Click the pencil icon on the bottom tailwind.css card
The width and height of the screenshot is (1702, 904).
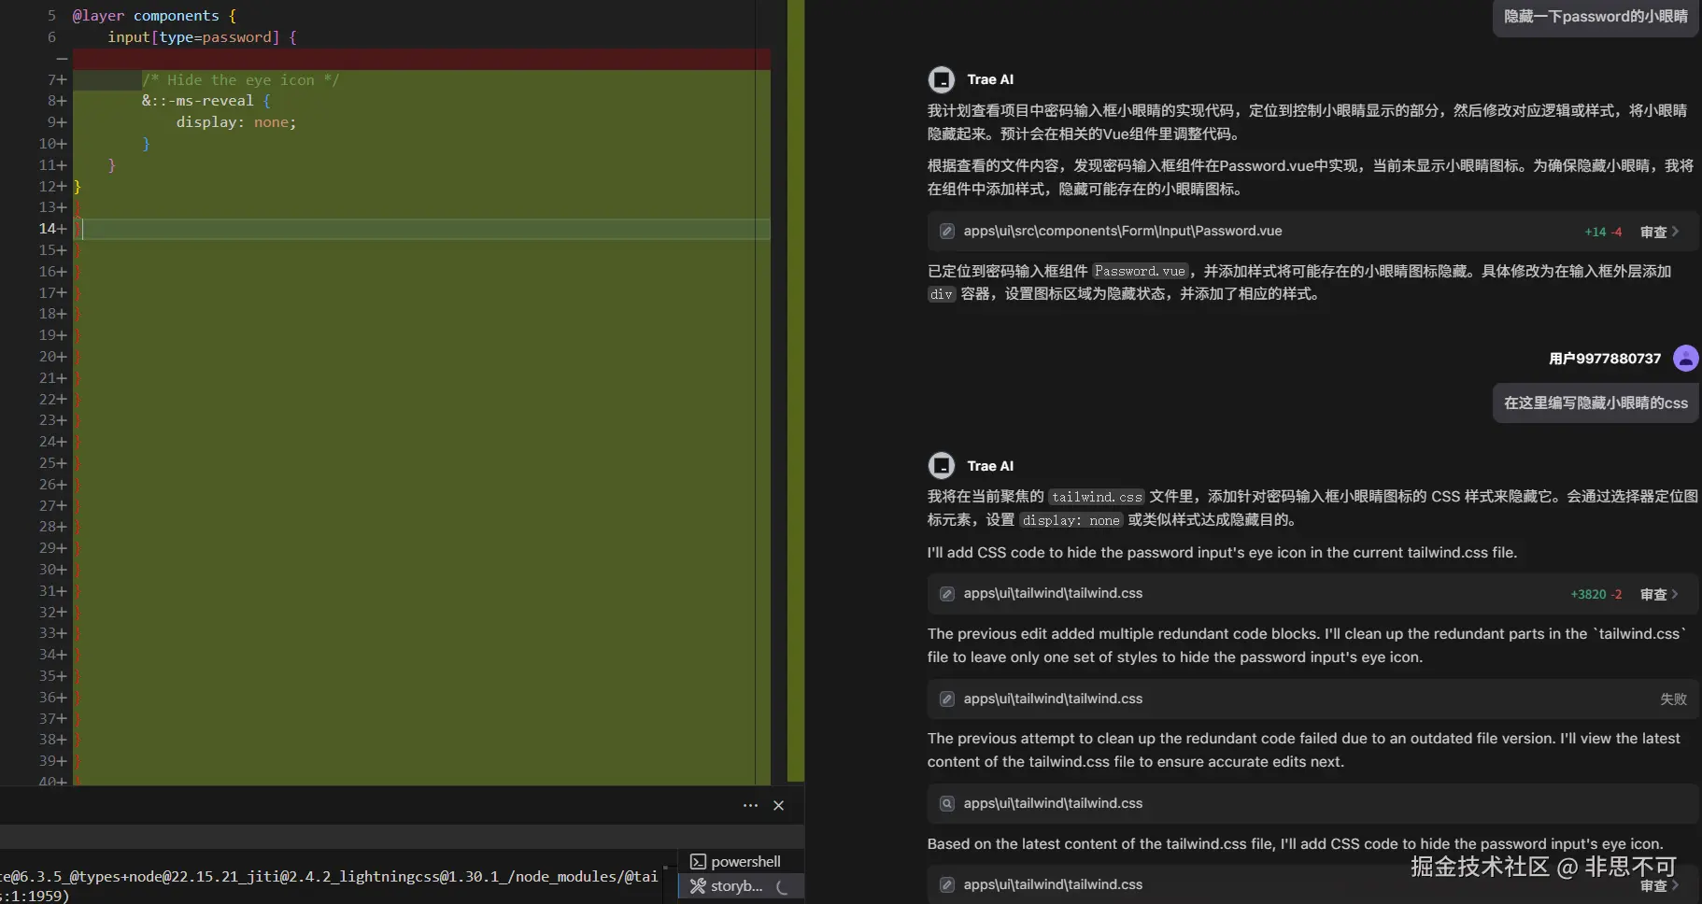[947, 884]
